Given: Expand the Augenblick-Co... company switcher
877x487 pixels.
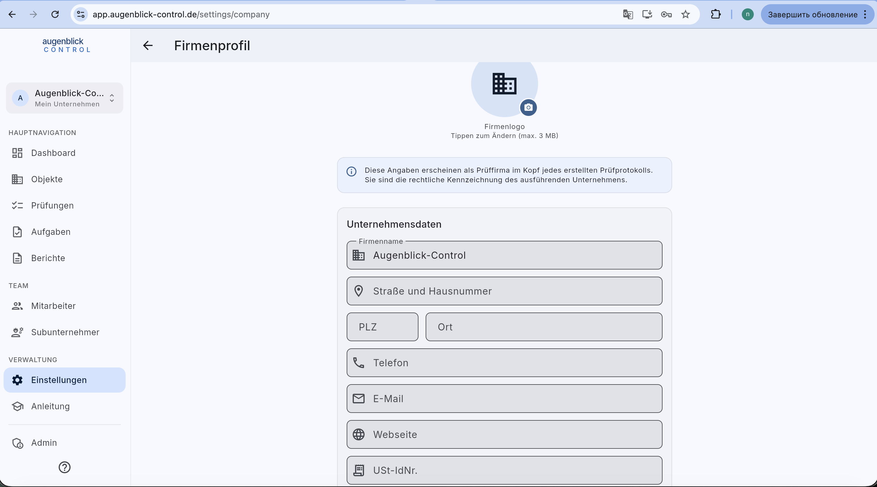Looking at the screenshot, I should coord(64,98).
